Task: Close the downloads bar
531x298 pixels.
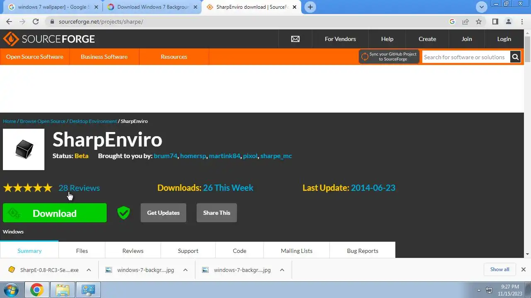Action: [x=523, y=269]
